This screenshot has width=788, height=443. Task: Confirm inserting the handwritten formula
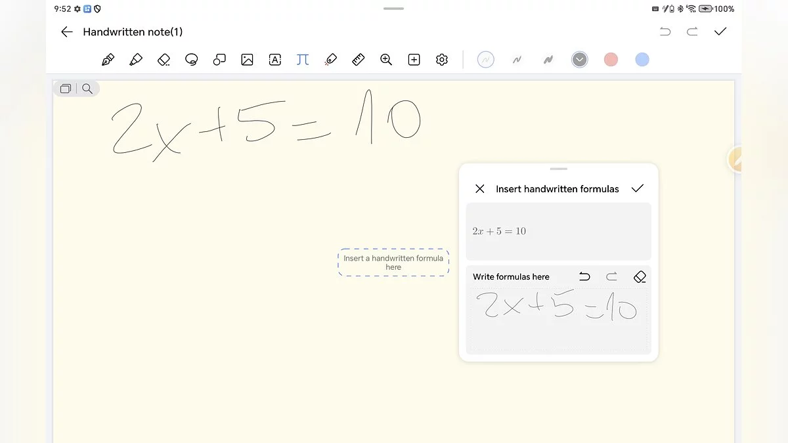(637, 189)
